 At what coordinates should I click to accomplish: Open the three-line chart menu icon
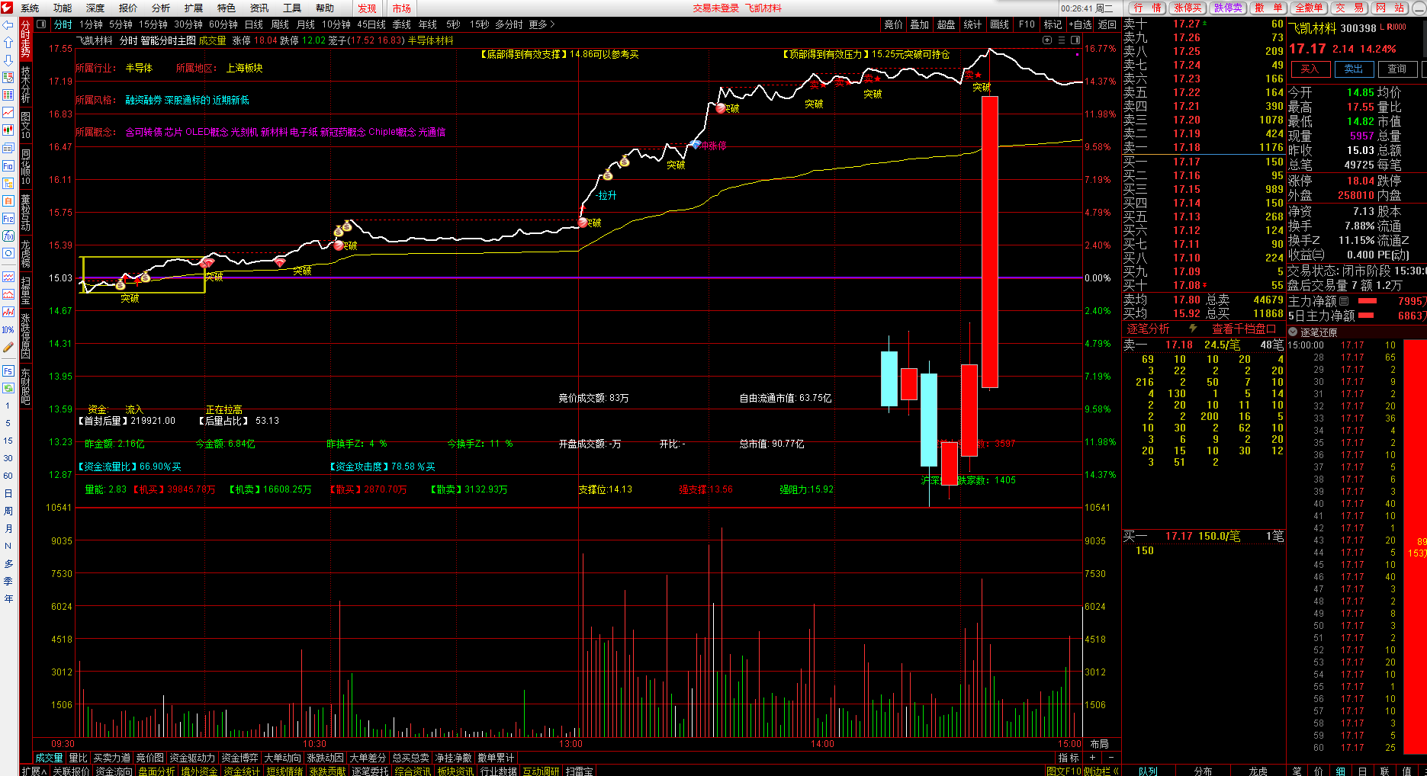point(1062,40)
